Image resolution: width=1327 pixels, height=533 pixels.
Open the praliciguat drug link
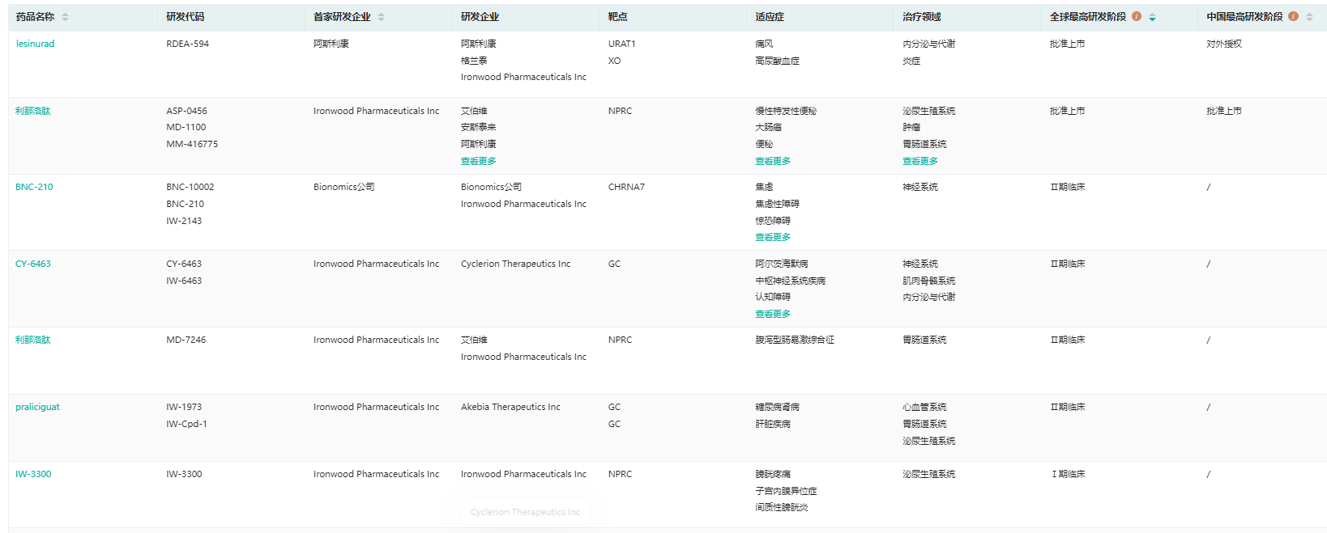tap(37, 407)
